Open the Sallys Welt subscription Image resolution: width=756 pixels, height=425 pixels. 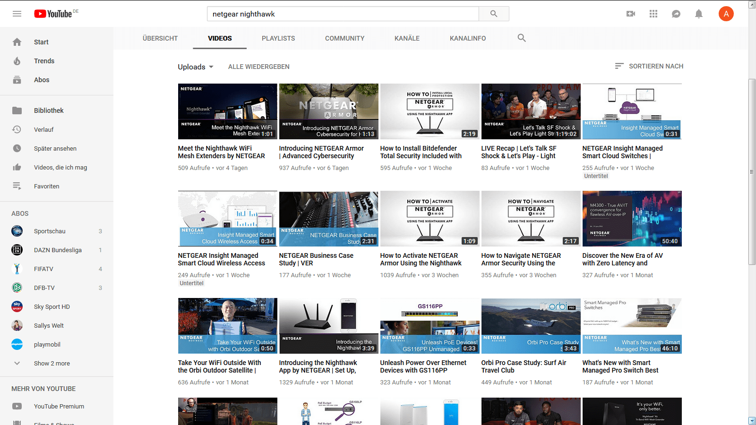pos(57,325)
